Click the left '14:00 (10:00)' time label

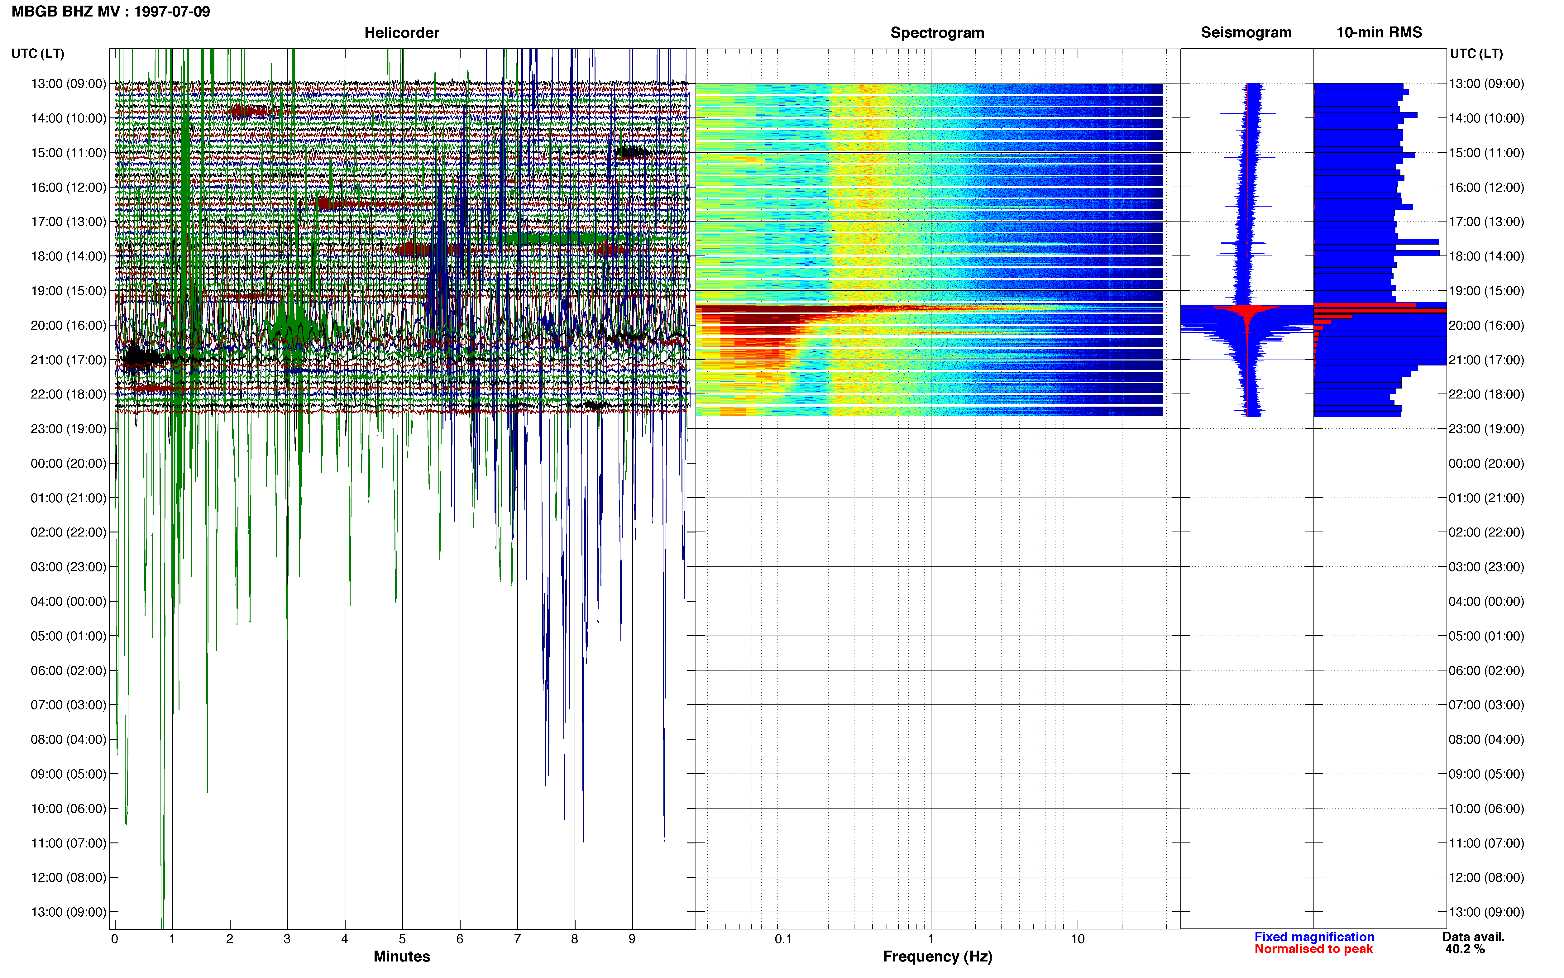tap(69, 118)
